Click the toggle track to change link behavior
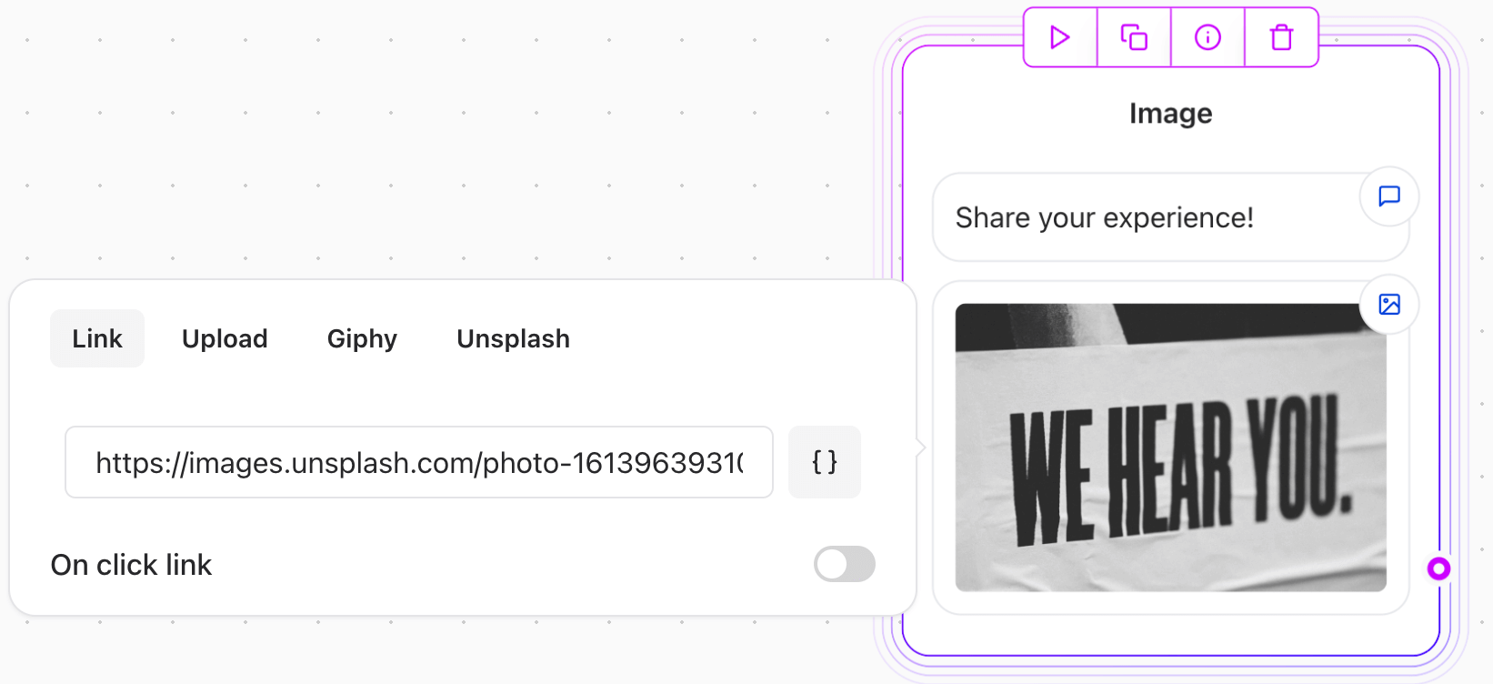This screenshot has width=1493, height=684. tap(844, 564)
